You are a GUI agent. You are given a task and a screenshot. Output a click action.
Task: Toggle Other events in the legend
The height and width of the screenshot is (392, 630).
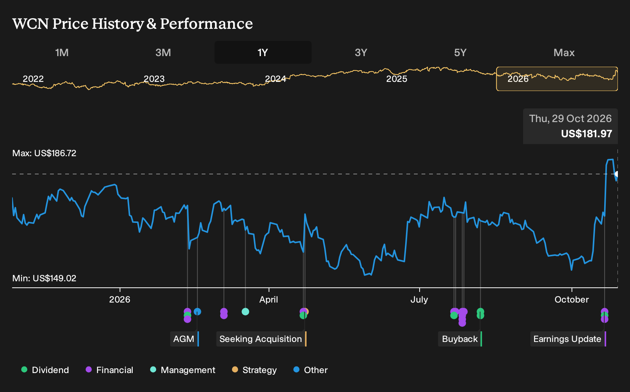[310, 370]
